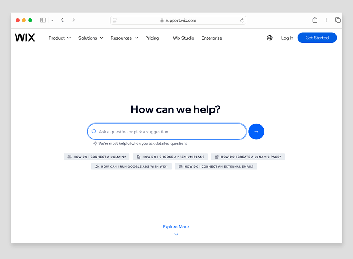Select 'How do I connect a domain?' suggestion

(97, 157)
